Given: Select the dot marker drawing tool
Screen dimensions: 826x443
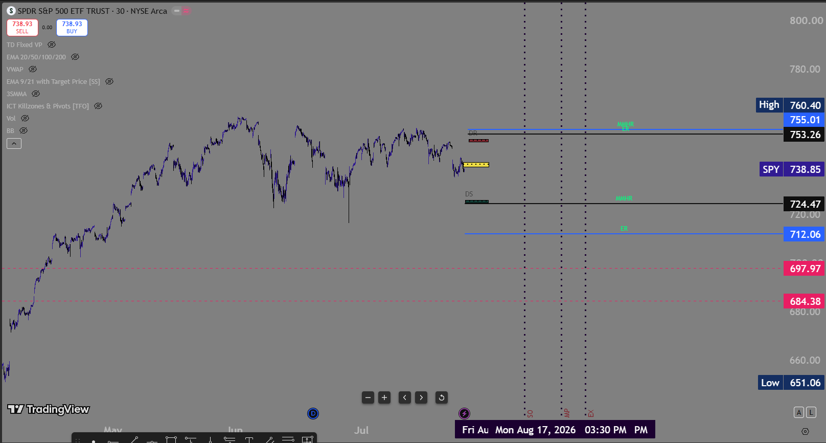Looking at the screenshot, I should (x=94, y=440).
